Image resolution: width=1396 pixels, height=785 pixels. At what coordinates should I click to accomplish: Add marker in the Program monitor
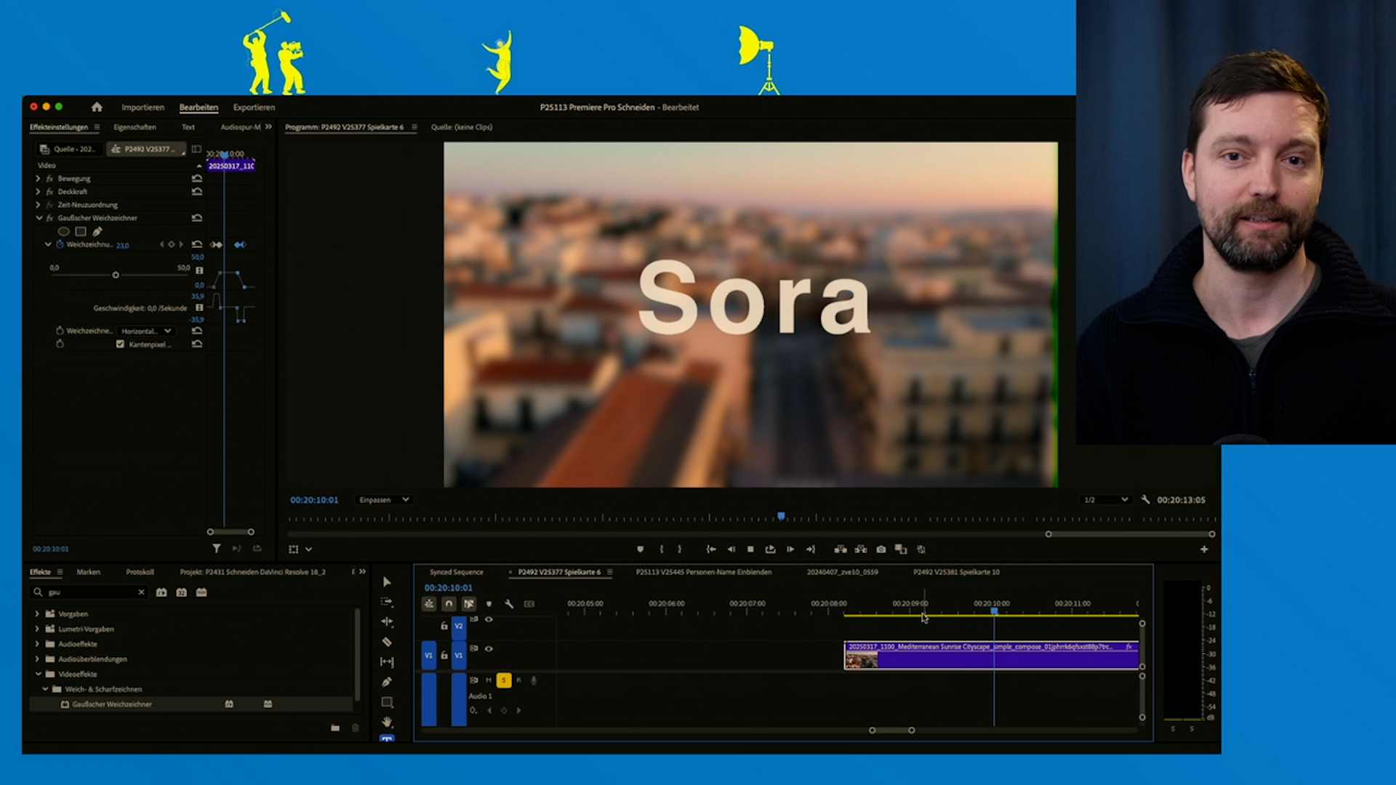640,549
